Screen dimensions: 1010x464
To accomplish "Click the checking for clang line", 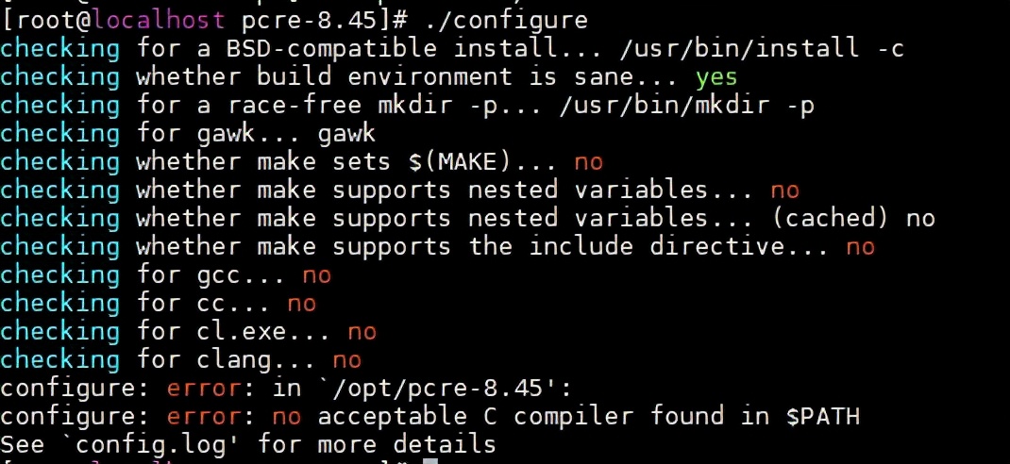I will pos(181,360).
